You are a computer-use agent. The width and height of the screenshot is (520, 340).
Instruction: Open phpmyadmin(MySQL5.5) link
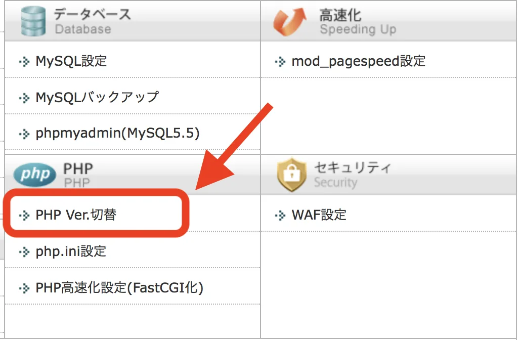(117, 134)
